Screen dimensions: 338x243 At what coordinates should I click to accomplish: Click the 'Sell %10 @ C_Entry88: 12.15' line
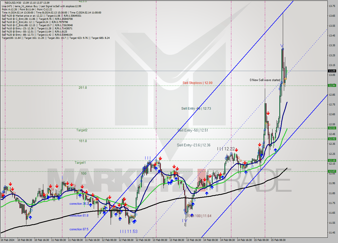click(x=37, y=25)
